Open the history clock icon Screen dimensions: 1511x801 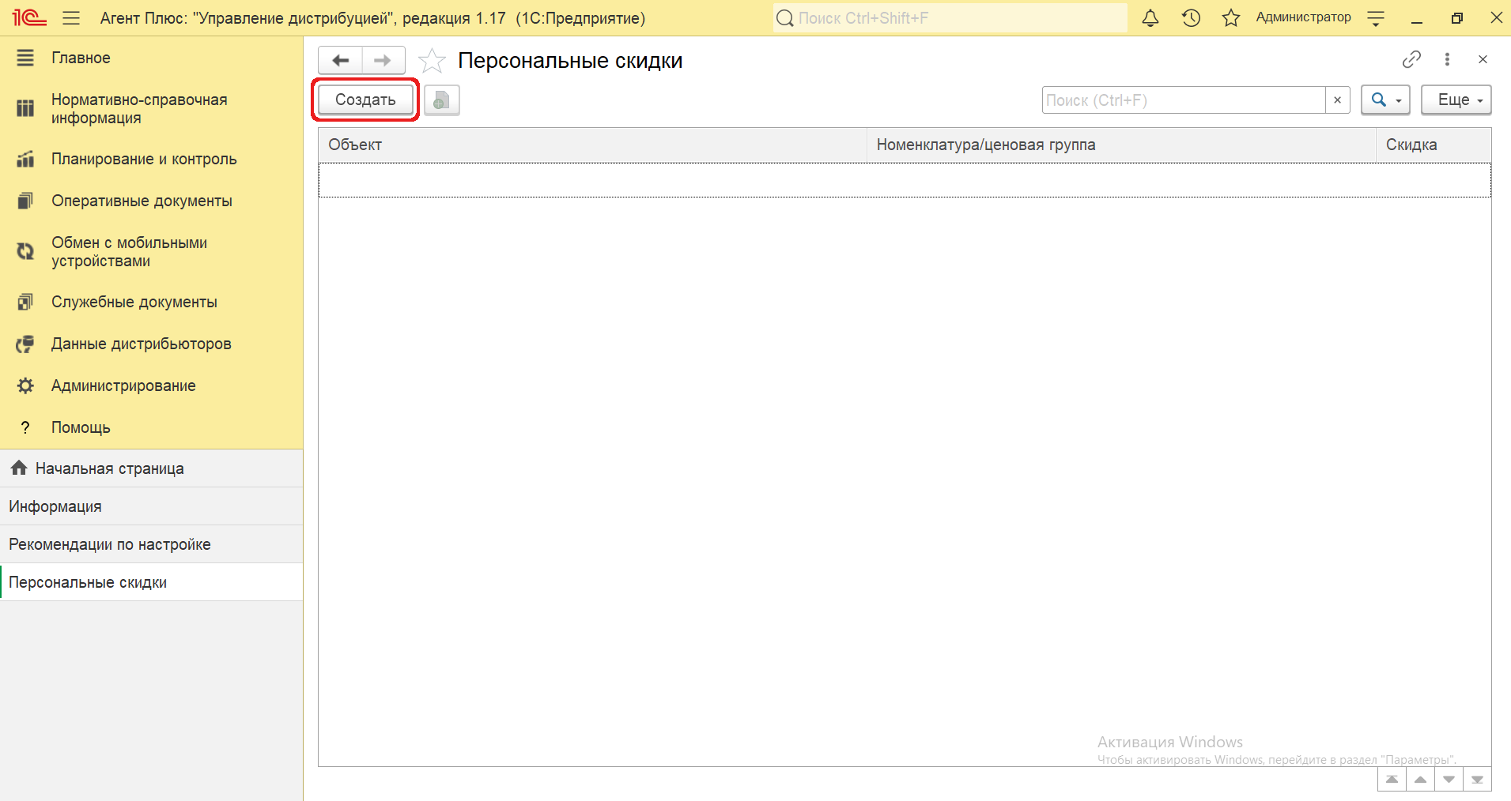(x=1191, y=18)
